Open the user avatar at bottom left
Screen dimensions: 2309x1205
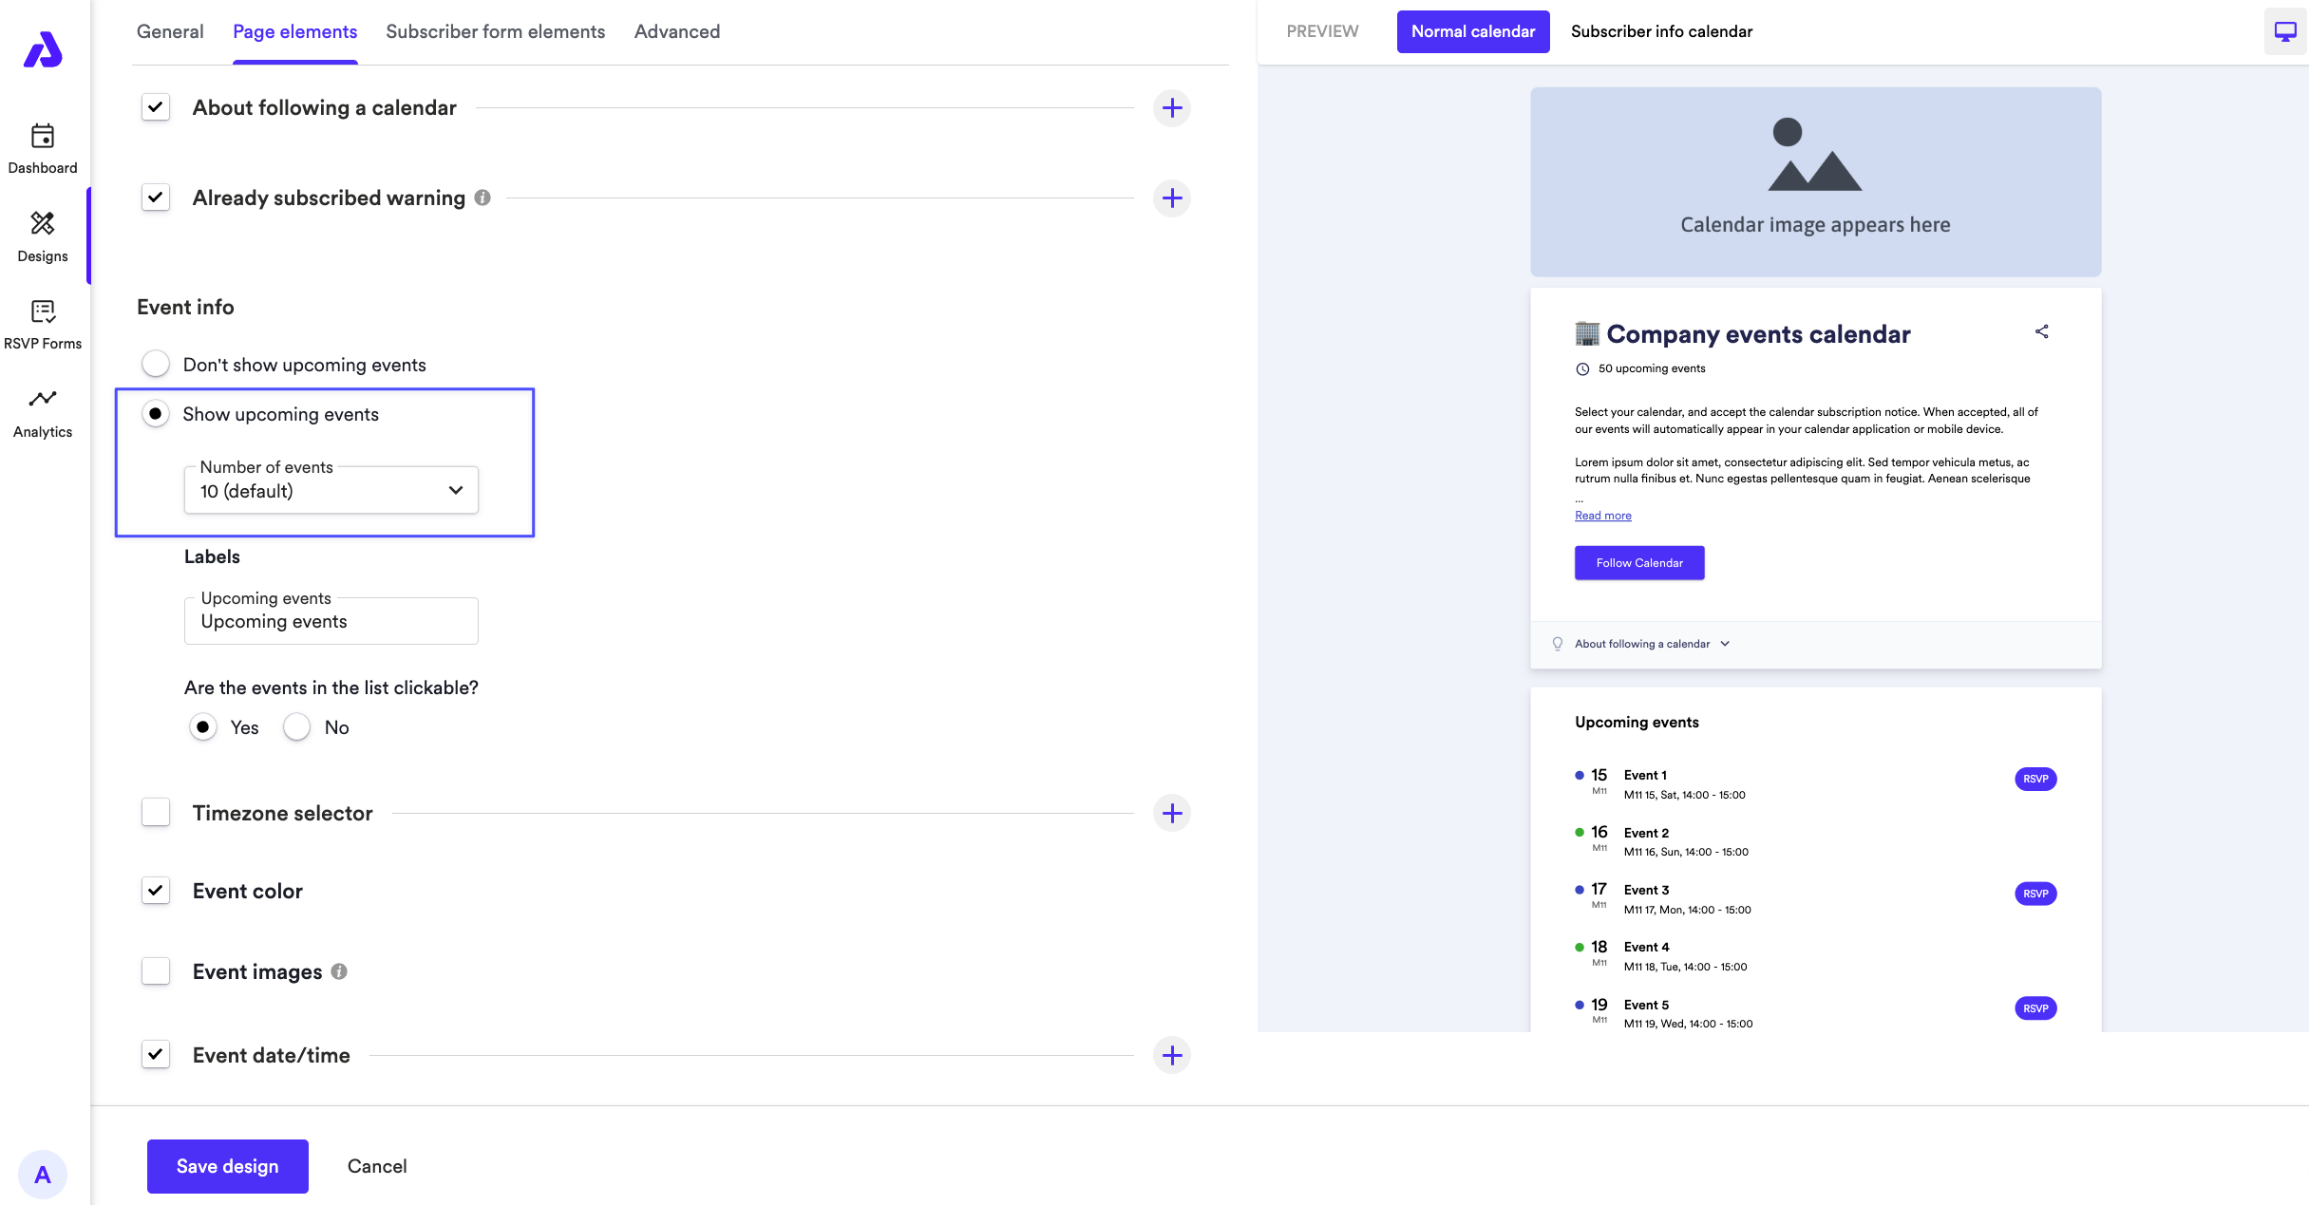click(43, 1175)
